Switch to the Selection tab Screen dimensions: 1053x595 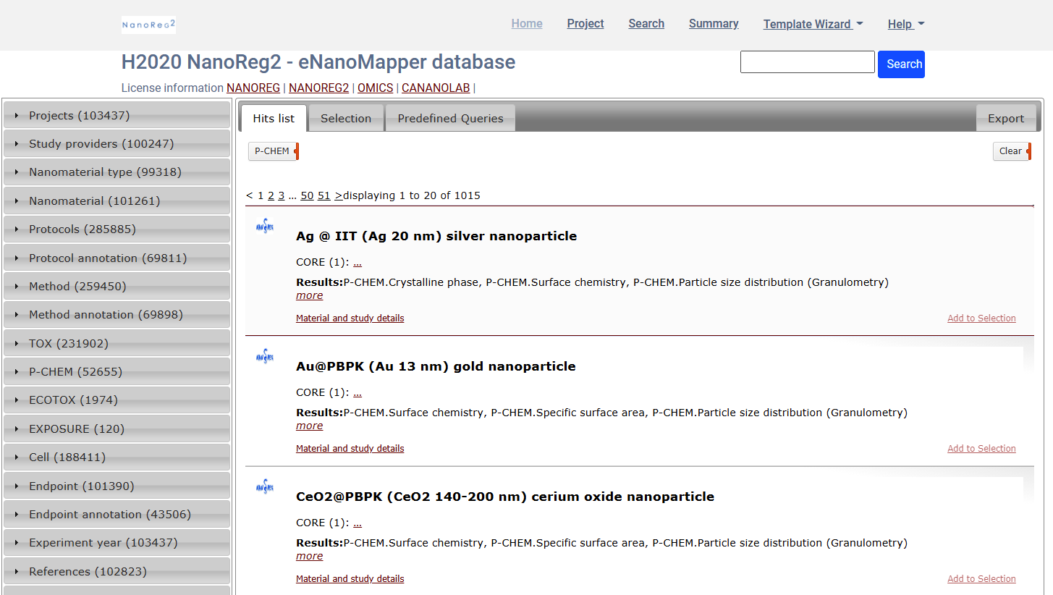click(x=345, y=118)
